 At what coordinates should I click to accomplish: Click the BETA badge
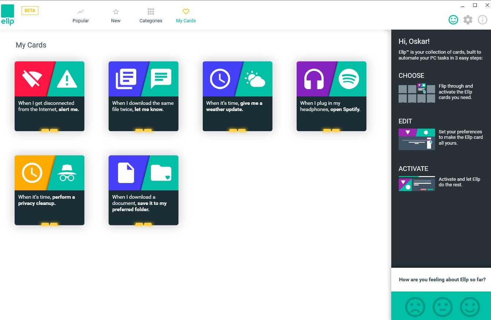pos(30,11)
